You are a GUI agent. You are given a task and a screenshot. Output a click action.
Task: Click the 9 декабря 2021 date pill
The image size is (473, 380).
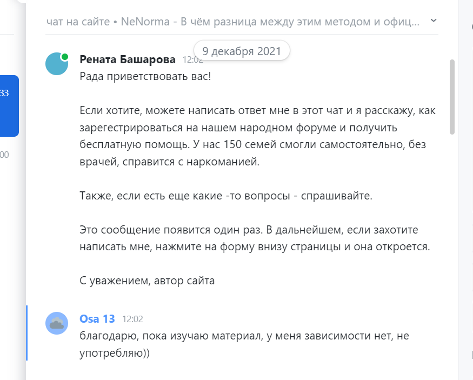coord(242,51)
